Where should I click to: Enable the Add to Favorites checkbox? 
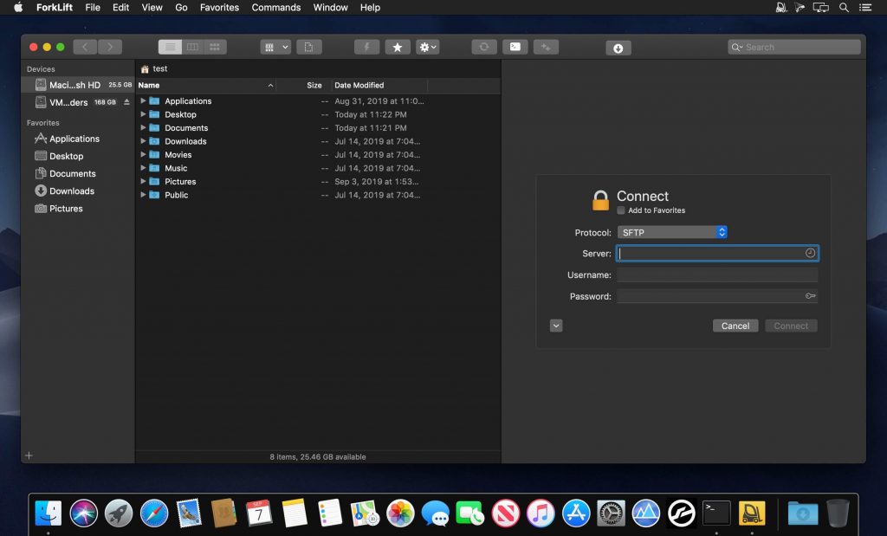(x=620, y=210)
